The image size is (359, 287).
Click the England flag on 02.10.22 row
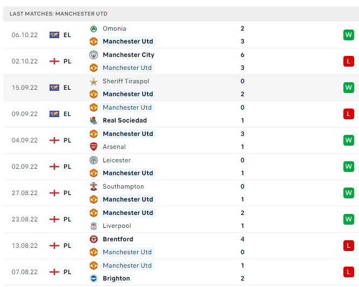(54, 61)
